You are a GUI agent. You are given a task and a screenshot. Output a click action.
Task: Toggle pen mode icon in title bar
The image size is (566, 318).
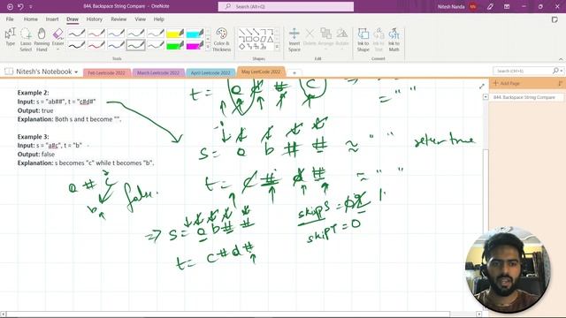point(490,6)
